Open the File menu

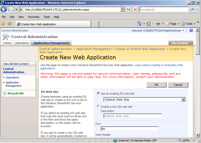click(x=4, y=17)
